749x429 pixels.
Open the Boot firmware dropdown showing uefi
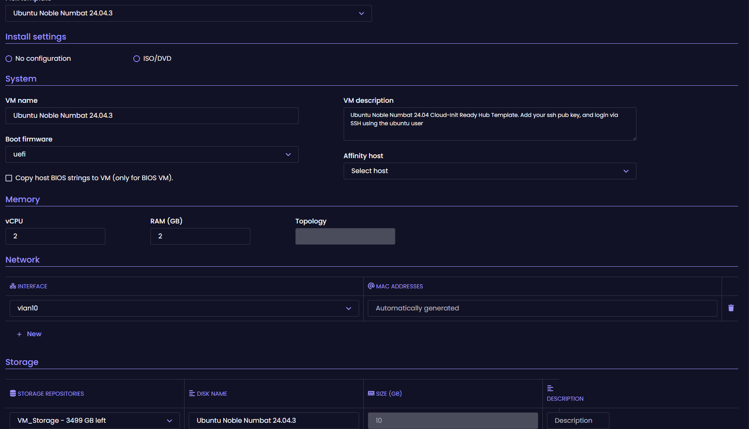(x=288, y=154)
